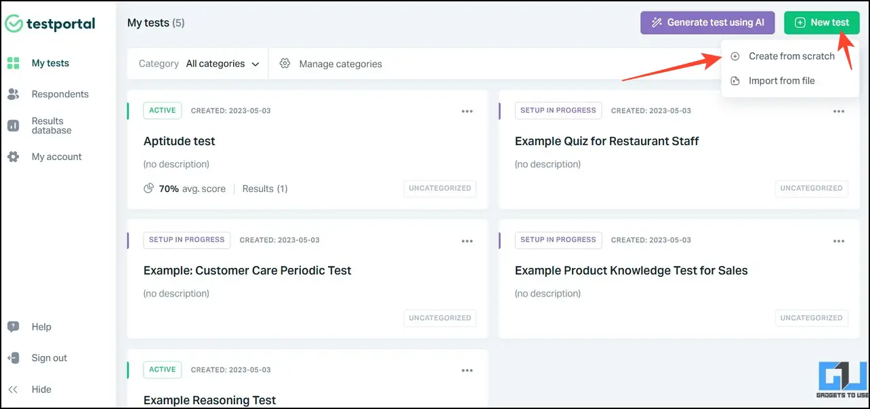
Task: Click CREATED: 2023-05-03 on Restaurant Staff quiz card
Action: click(x=651, y=111)
